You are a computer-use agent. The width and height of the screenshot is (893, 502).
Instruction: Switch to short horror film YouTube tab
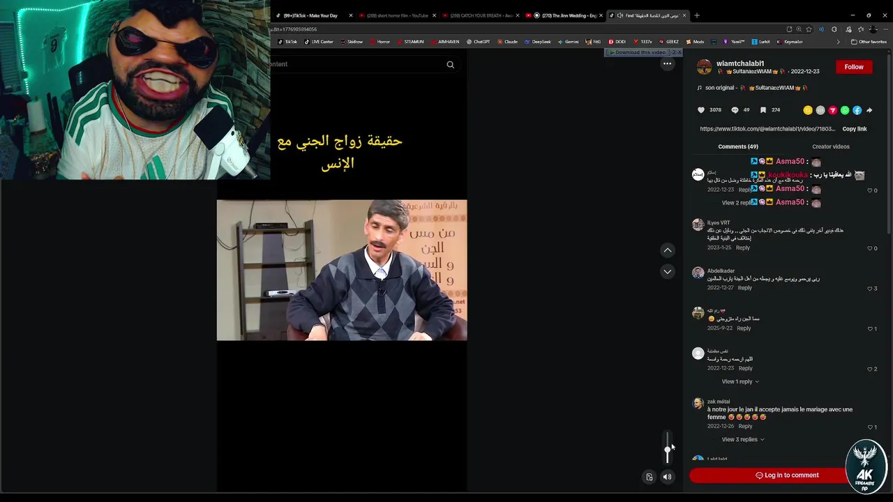coord(398,15)
